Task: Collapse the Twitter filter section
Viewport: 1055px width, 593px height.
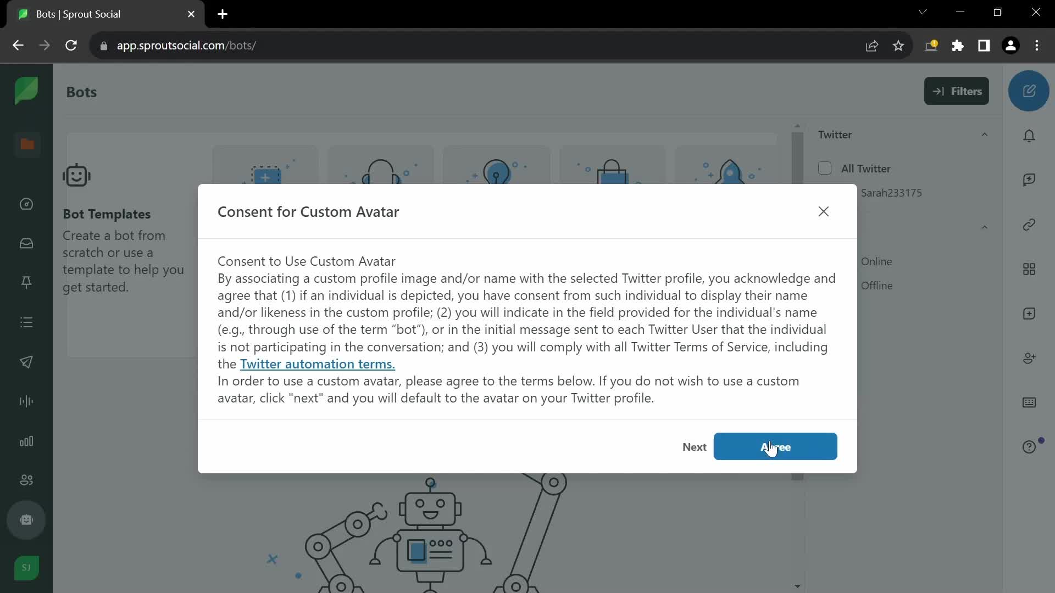Action: (x=984, y=135)
